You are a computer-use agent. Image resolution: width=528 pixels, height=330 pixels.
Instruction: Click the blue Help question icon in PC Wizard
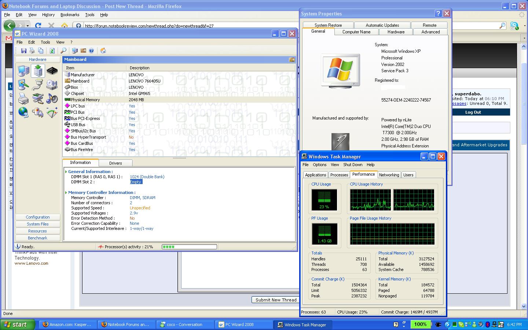(91, 51)
